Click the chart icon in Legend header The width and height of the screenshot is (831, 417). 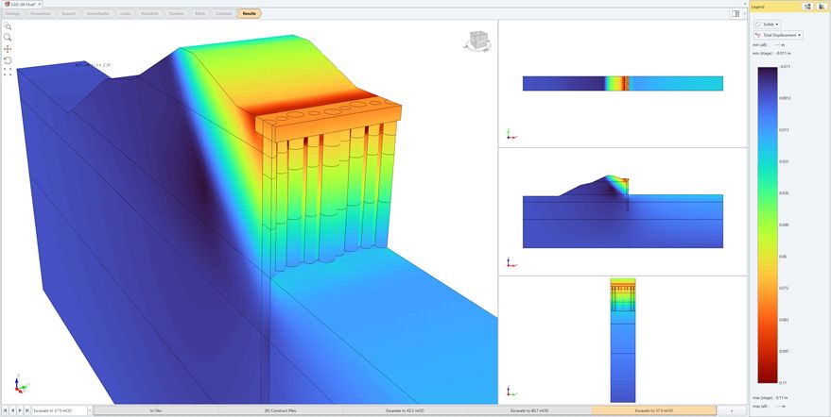point(821,7)
